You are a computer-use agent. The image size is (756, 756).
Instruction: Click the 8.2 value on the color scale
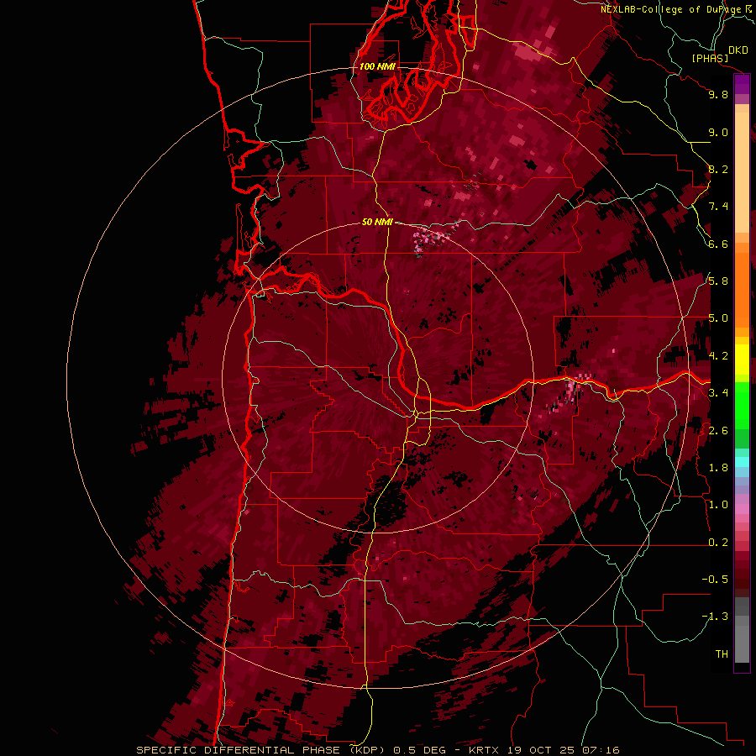tap(718, 170)
